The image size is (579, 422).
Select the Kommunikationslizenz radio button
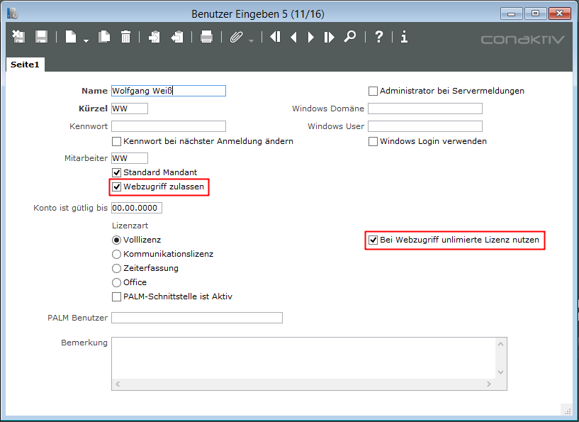(117, 254)
